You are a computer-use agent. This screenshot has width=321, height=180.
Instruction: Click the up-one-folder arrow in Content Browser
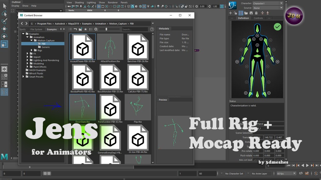tap(75, 29)
